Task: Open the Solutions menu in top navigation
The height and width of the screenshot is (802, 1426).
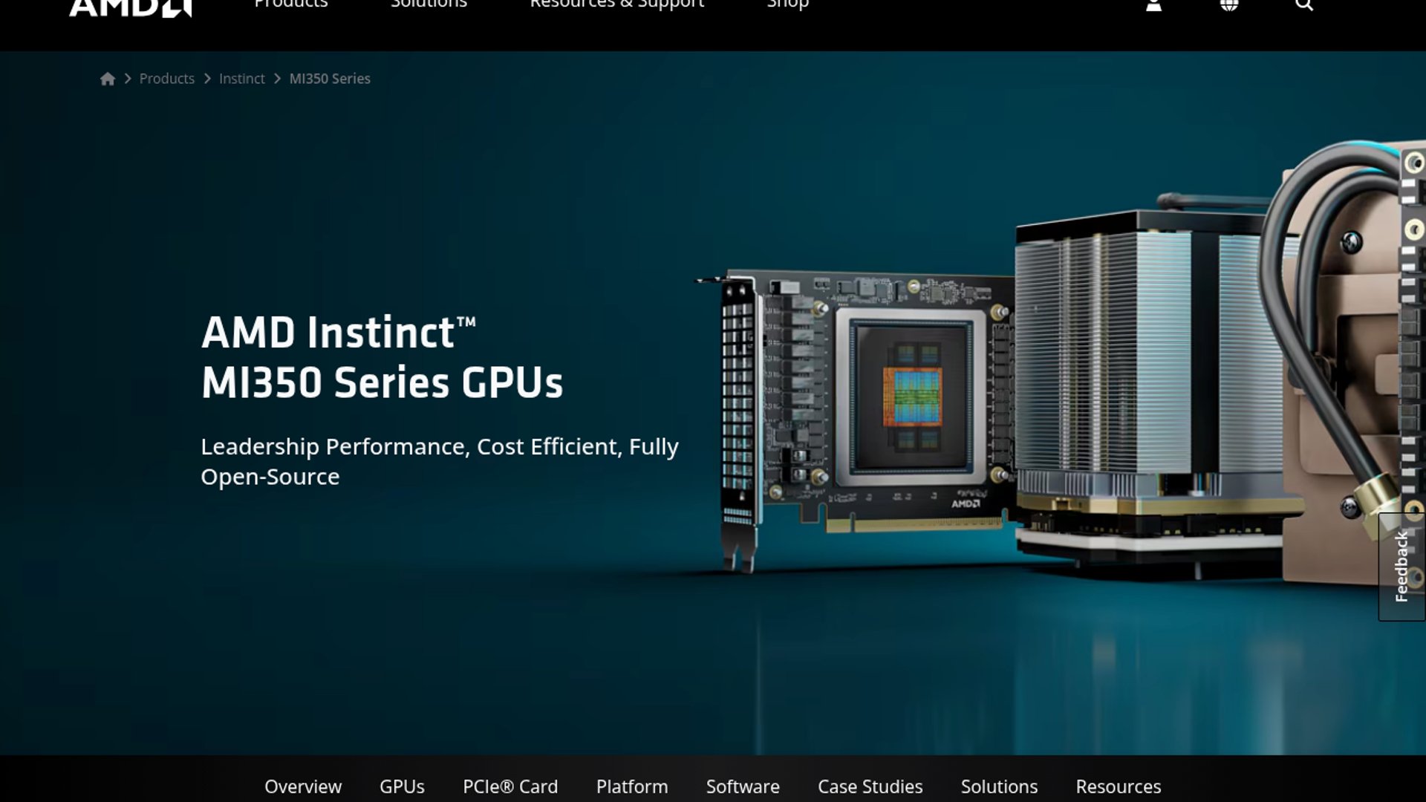Action: (x=429, y=4)
